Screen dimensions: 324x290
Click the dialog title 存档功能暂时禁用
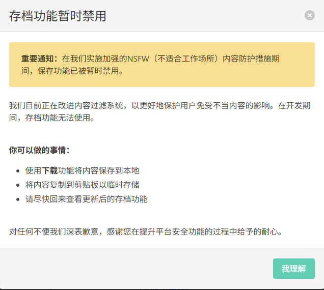(x=58, y=16)
